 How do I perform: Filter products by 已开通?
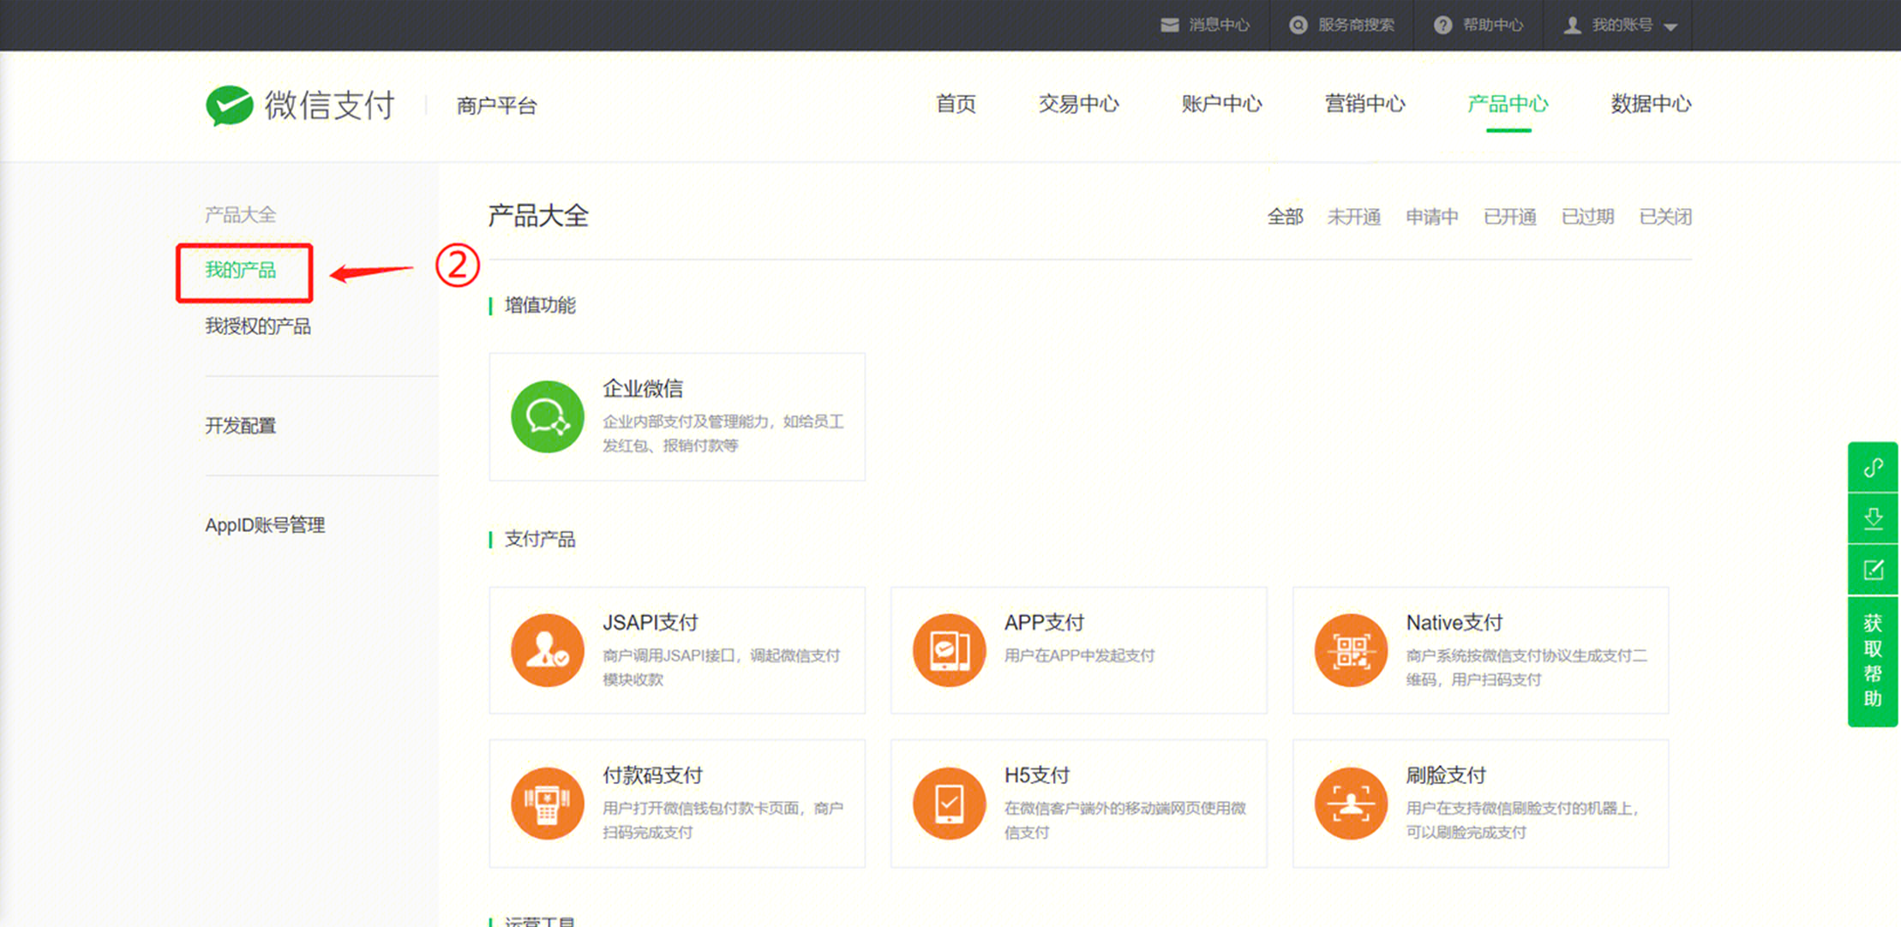click(x=1510, y=217)
